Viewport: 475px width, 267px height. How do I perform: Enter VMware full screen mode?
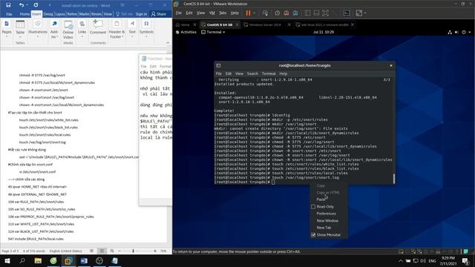(x=326, y=13)
